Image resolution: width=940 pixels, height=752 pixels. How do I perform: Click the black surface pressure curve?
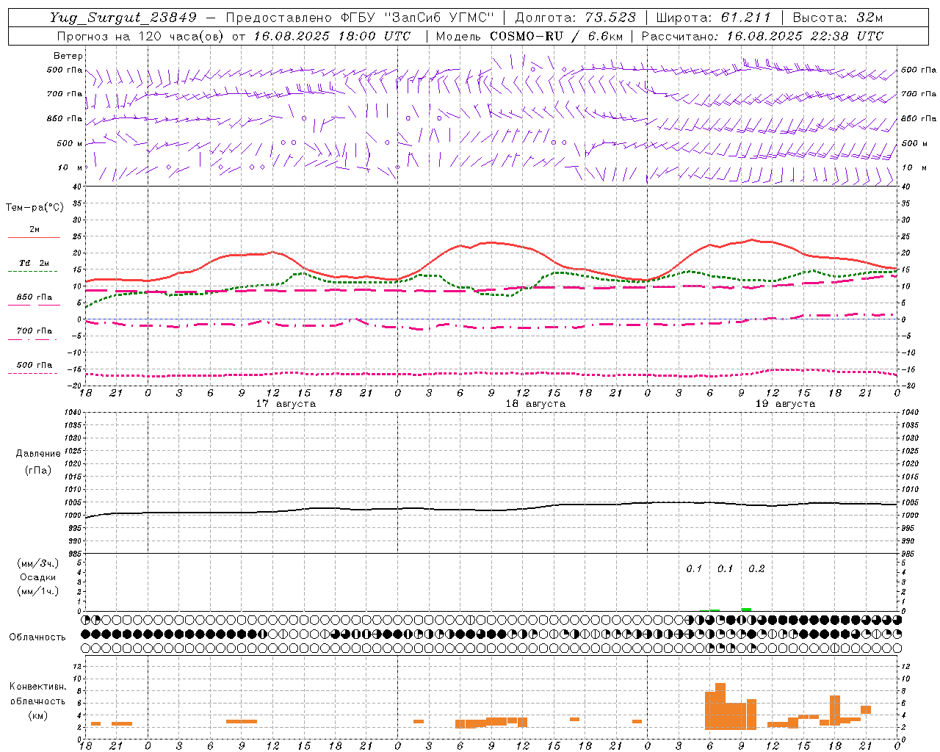(491, 510)
